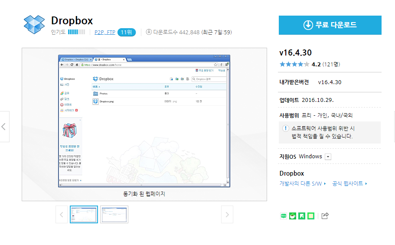
Task: Visit the 공식 웹사이트 link
Action: 349,183
